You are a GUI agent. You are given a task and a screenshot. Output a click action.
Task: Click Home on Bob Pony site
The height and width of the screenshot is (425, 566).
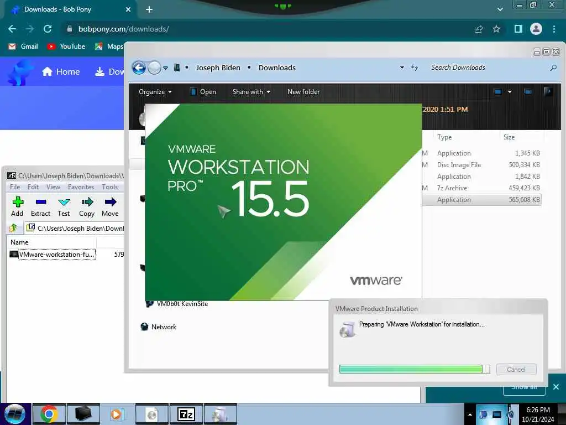point(61,71)
